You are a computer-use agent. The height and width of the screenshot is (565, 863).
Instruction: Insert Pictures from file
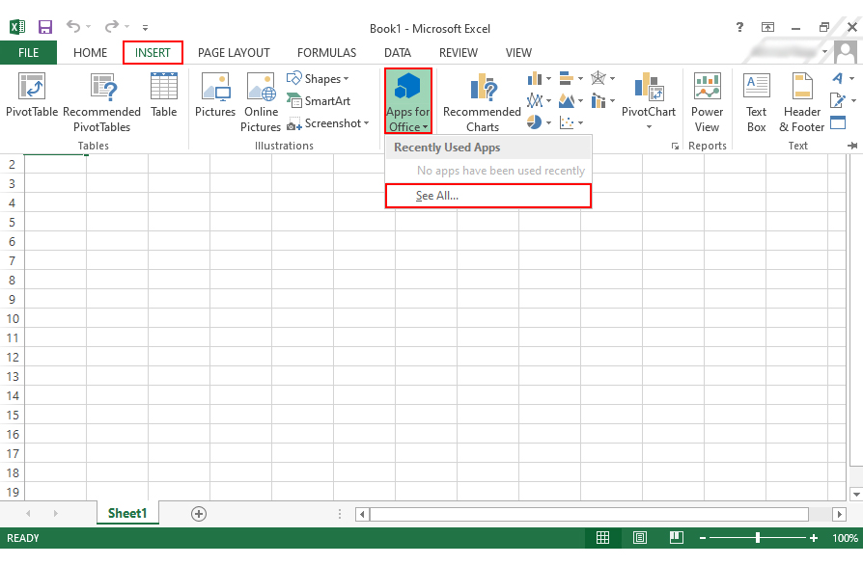(215, 95)
